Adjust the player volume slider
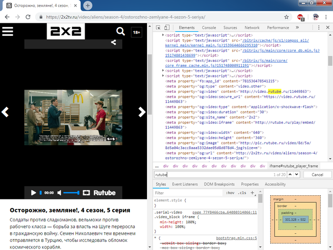 pos(71,193)
